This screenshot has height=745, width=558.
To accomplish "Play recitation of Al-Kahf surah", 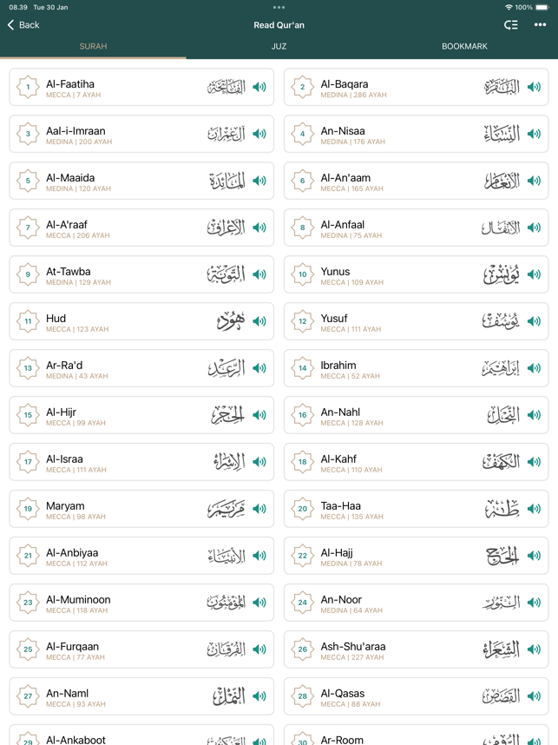I will [x=534, y=463].
